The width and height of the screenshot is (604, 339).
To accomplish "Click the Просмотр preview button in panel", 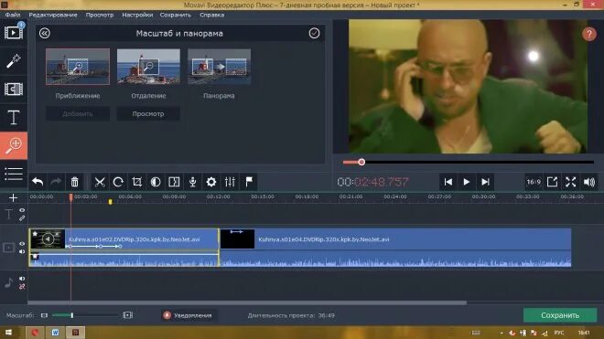I will (x=148, y=114).
